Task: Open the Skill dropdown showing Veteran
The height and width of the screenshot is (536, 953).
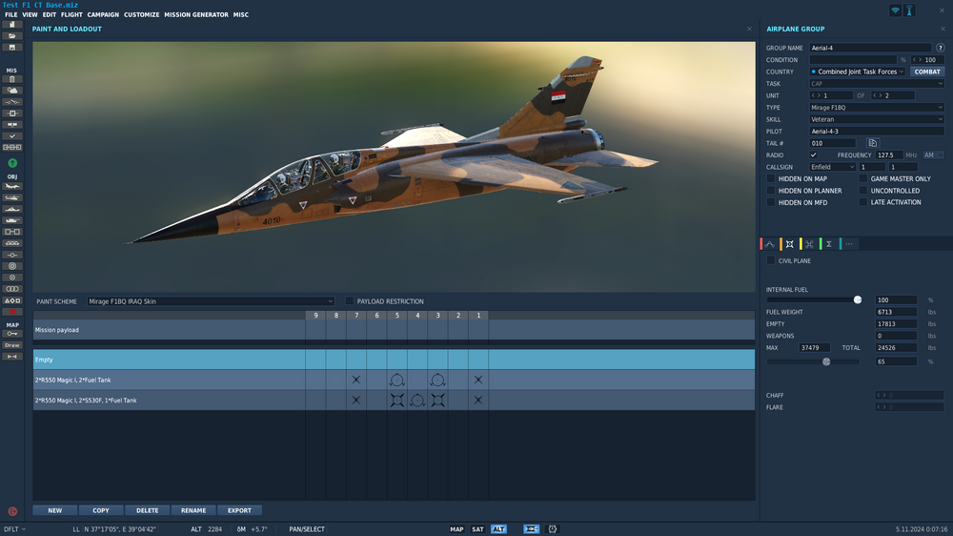Action: [x=877, y=119]
